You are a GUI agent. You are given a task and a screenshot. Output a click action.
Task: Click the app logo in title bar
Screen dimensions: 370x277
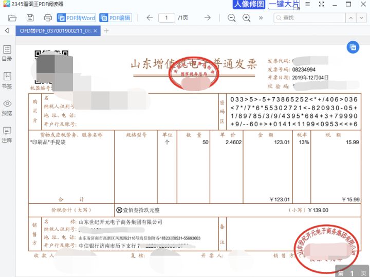point(6,4)
